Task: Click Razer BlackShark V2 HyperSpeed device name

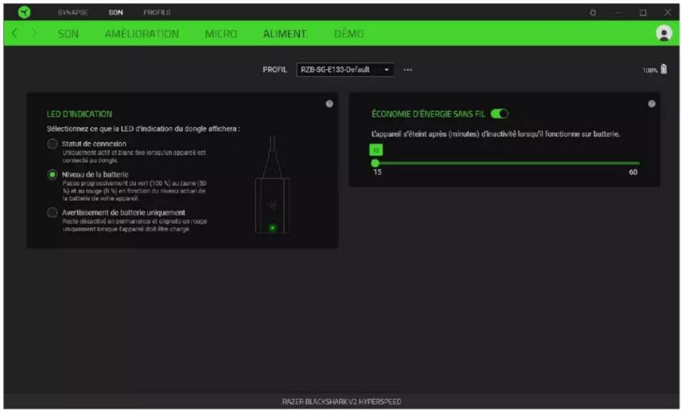Action: (x=342, y=401)
